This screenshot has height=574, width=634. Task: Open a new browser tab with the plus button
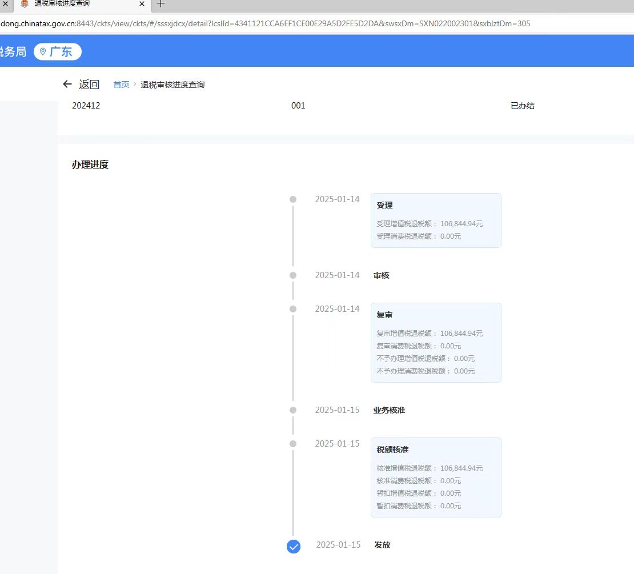(x=160, y=4)
